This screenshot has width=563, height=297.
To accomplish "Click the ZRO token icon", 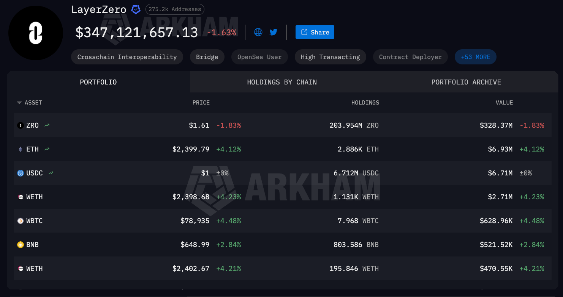I will pos(21,125).
